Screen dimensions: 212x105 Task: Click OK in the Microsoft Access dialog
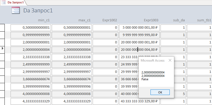point(160,92)
